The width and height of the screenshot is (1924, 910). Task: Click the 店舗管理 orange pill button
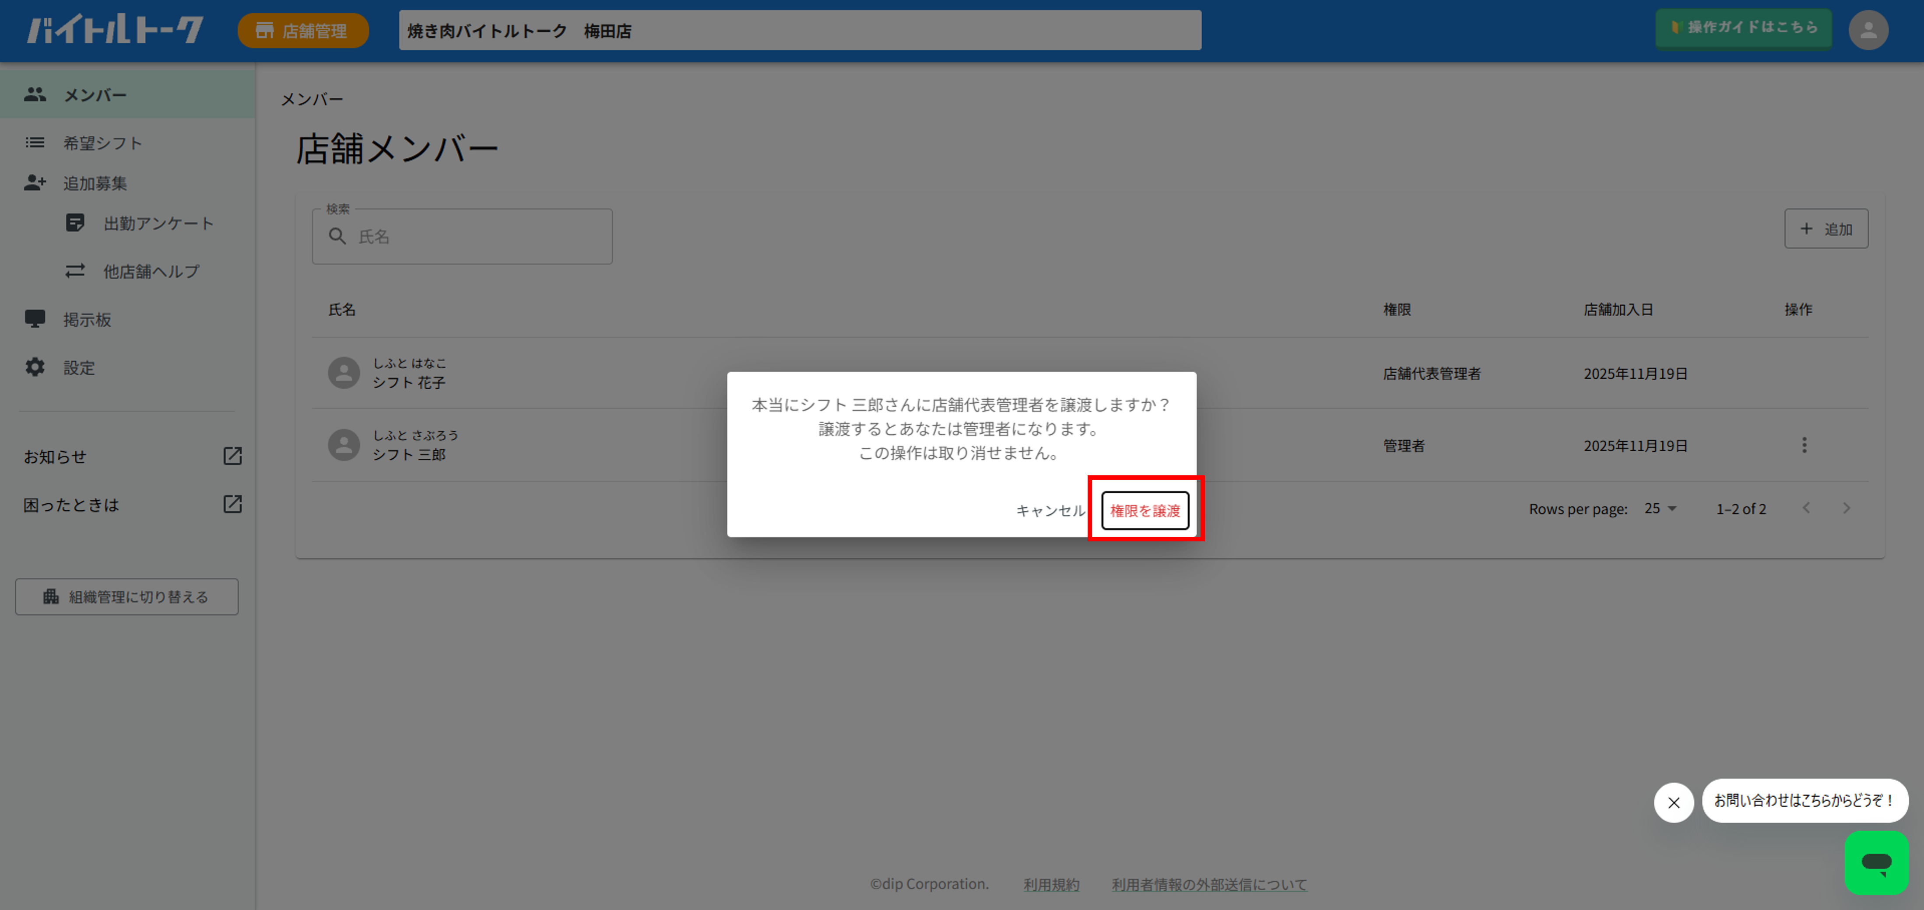(x=302, y=31)
